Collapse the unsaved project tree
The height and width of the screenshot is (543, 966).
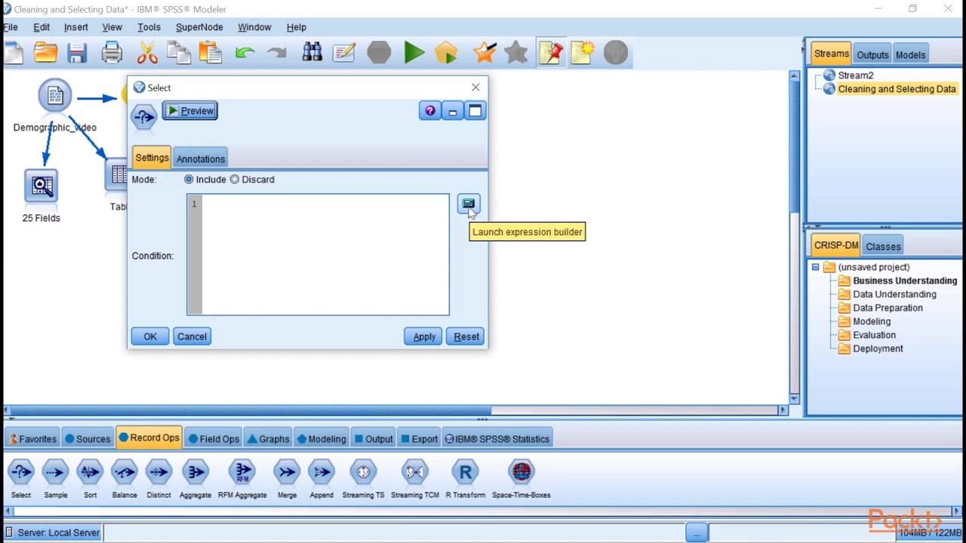tap(815, 267)
